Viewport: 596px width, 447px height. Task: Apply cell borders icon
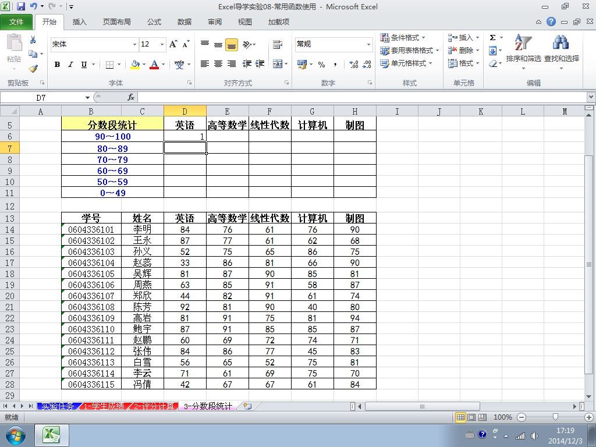(x=109, y=65)
